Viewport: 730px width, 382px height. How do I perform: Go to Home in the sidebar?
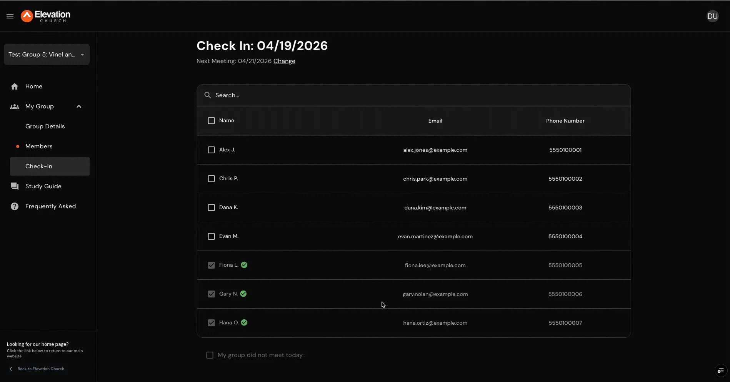[34, 86]
